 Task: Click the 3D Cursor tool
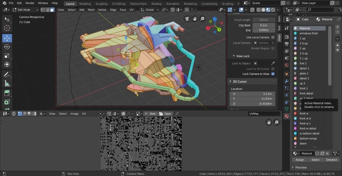pyautogui.click(x=7, y=28)
